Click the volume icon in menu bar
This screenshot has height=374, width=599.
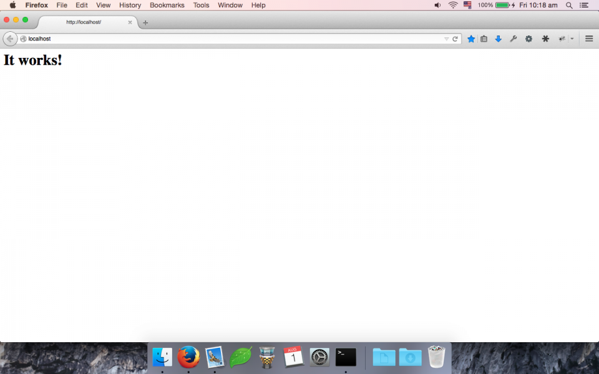438,5
